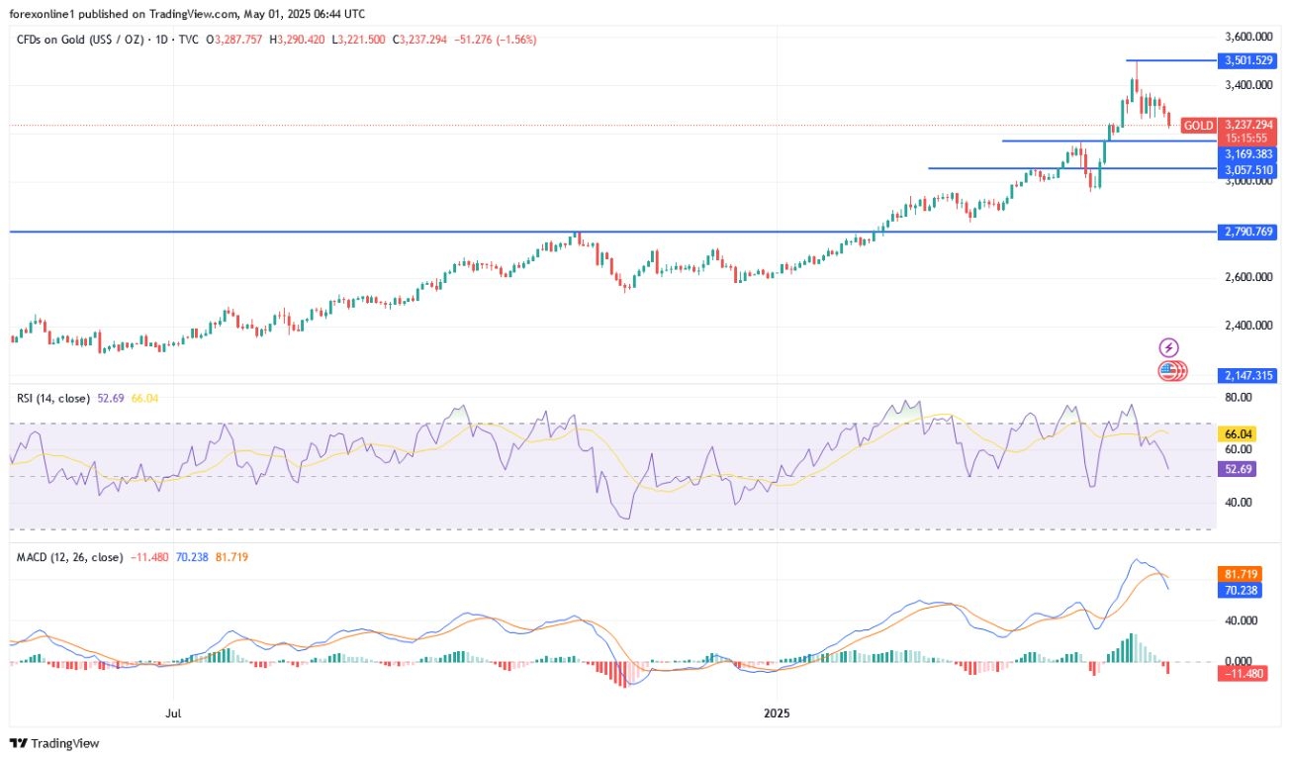The height and width of the screenshot is (760, 1290).
Task: Click the RSI value 52.69 purple tag
Action: click(1240, 469)
